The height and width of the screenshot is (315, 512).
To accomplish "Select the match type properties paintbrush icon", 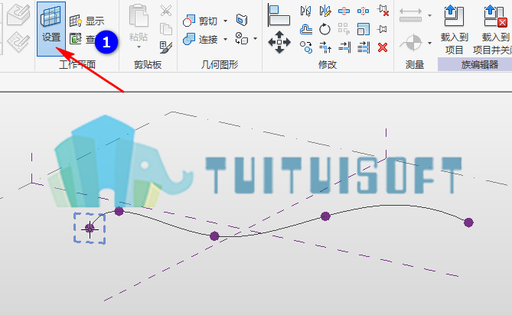I will (166, 47).
